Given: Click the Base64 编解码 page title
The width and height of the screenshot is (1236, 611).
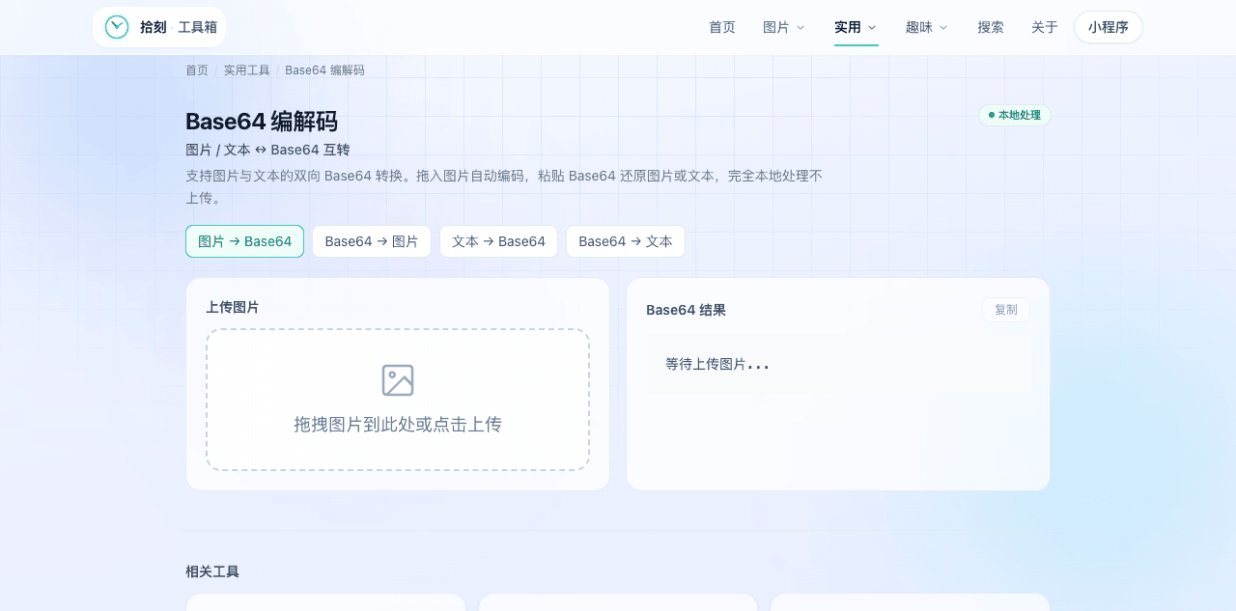Looking at the screenshot, I should pyautogui.click(x=262, y=122).
